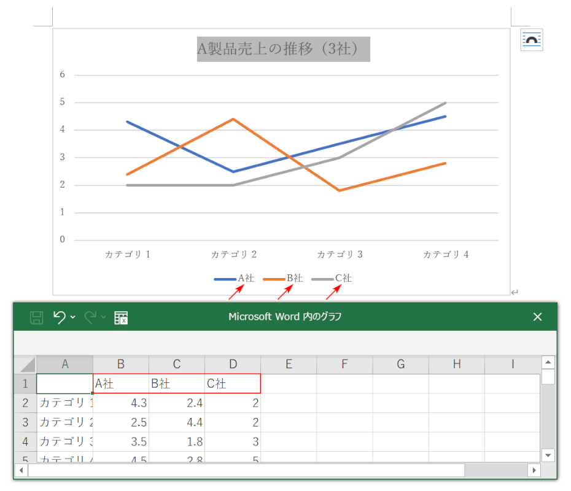Select column E header
Image resolution: width=571 pixels, height=491 pixels.
(289, 365)
